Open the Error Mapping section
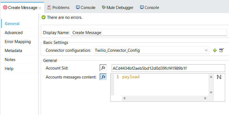 click(x=20, y=42)
